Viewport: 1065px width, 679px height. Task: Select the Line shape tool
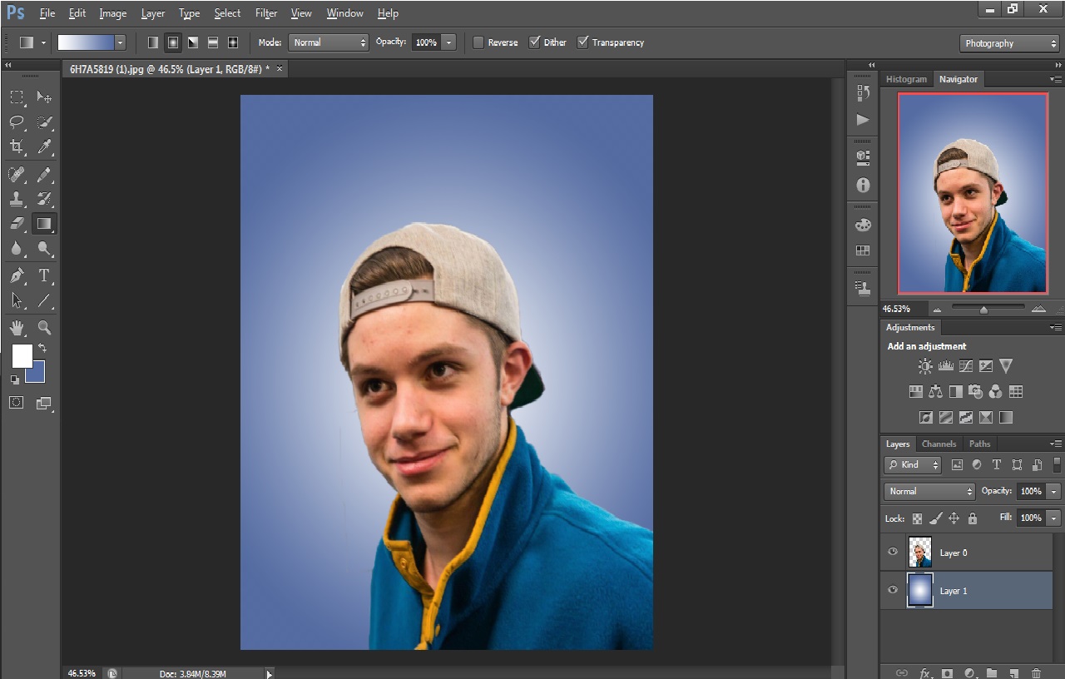point(45,300)
